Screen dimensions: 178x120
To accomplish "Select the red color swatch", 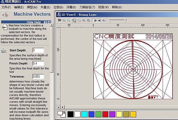I will (105, 114).
